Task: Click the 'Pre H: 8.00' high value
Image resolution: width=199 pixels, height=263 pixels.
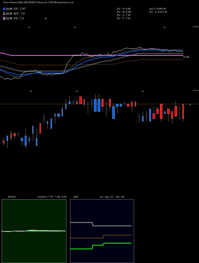Action: click(x=124, y=12)
